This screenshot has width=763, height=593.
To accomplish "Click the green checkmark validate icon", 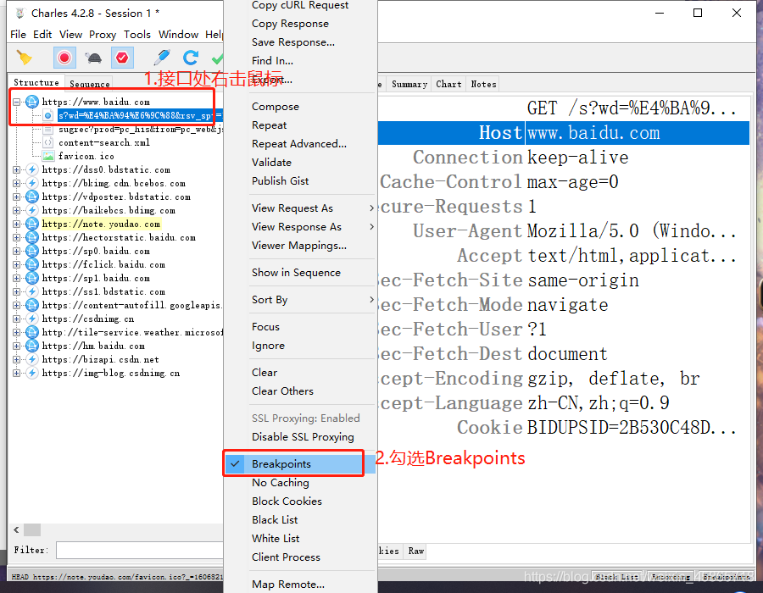I will tap(218, 59).
